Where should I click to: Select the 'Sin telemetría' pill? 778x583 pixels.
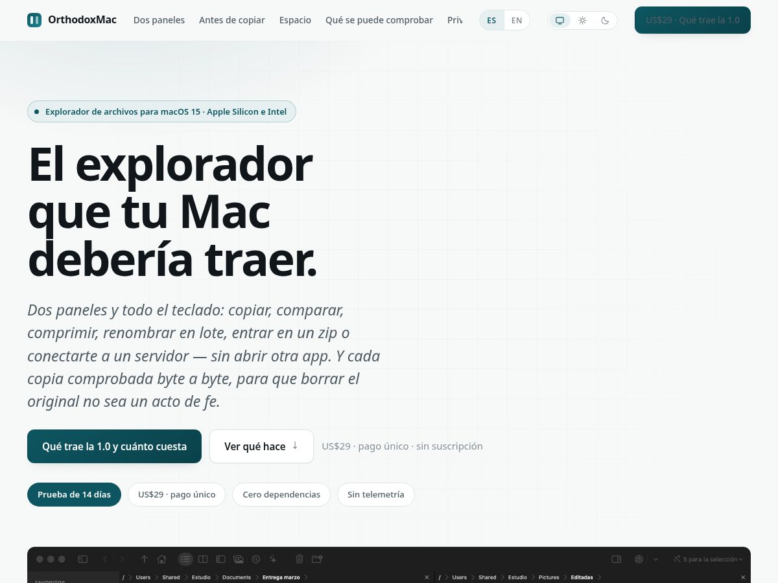(x=376, y=494)
